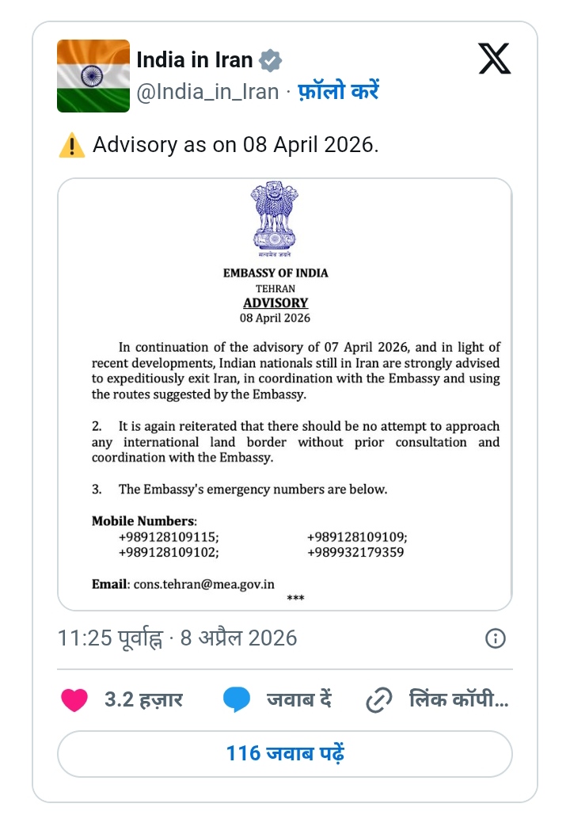Viewport: 570px width, 815px height.
Task: Click the blue reply bubble icon
Action: [237, 700]
